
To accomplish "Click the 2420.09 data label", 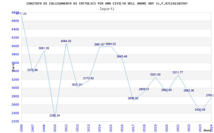I will click(200, 110).
